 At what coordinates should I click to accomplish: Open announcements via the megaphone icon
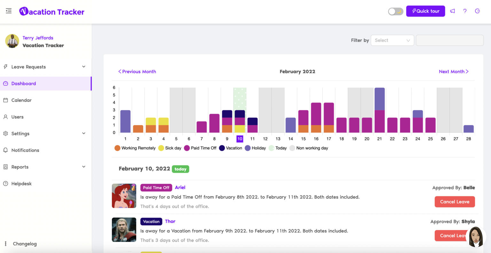pyautogui.click(x=452, y=11)
